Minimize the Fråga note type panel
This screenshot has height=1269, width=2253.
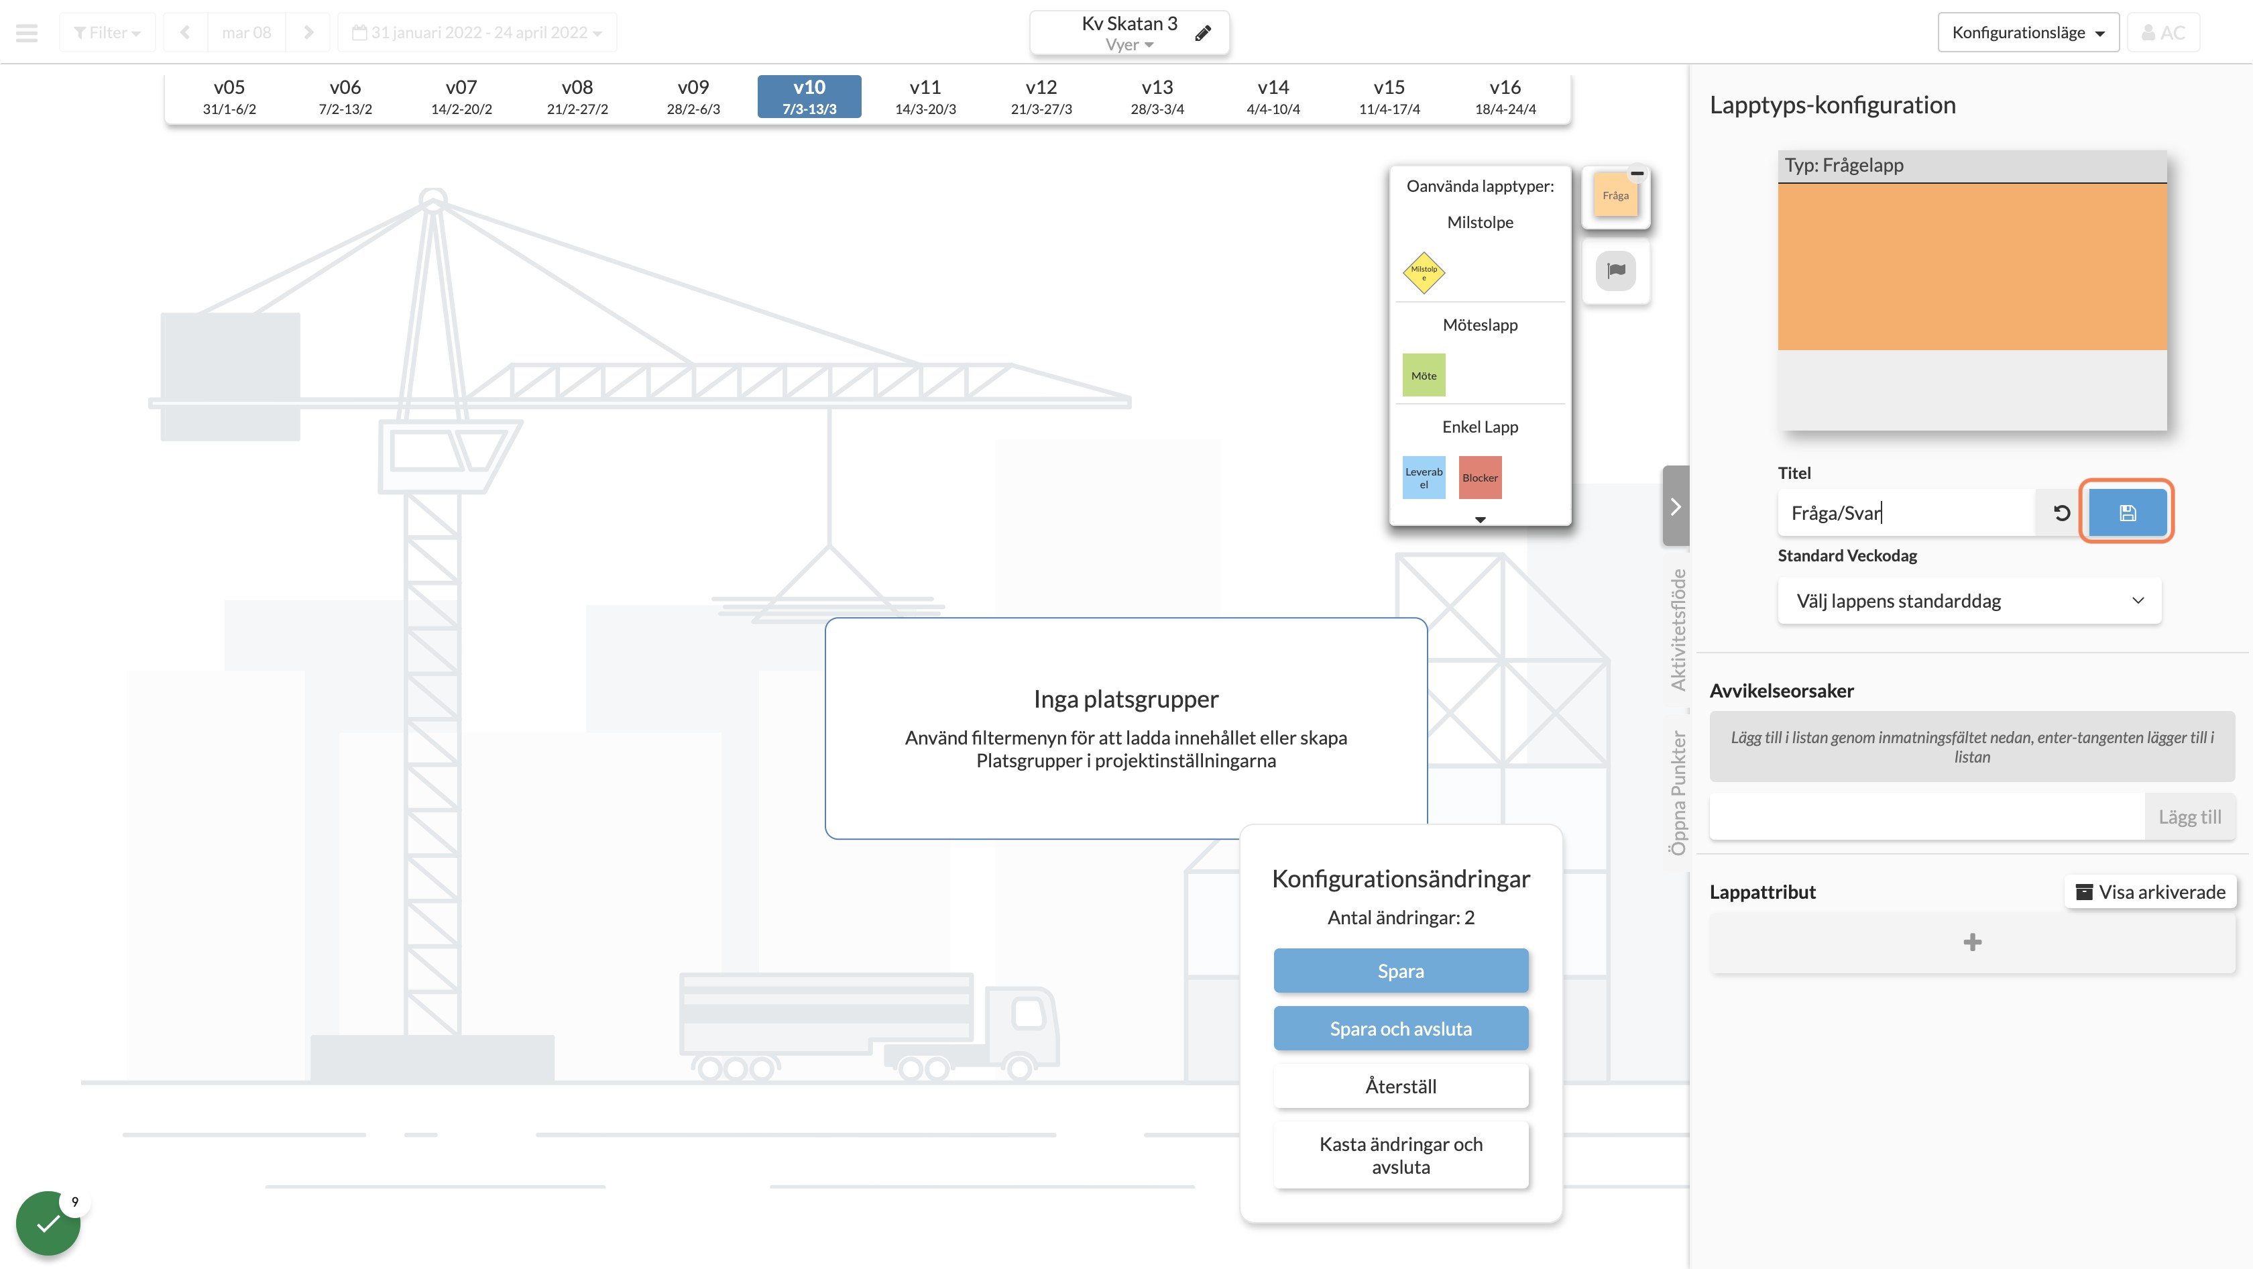coord(1637,173)
